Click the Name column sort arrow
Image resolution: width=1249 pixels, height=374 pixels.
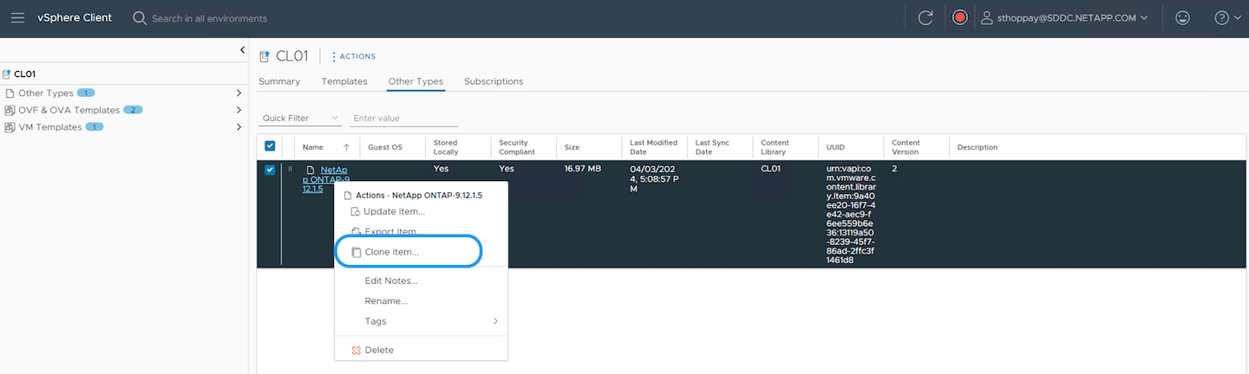[347, 147]
